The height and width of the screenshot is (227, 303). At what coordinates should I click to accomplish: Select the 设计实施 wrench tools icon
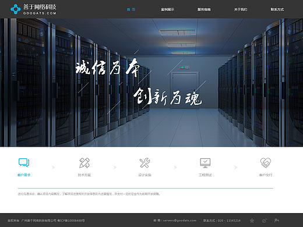tap(145, 162)
